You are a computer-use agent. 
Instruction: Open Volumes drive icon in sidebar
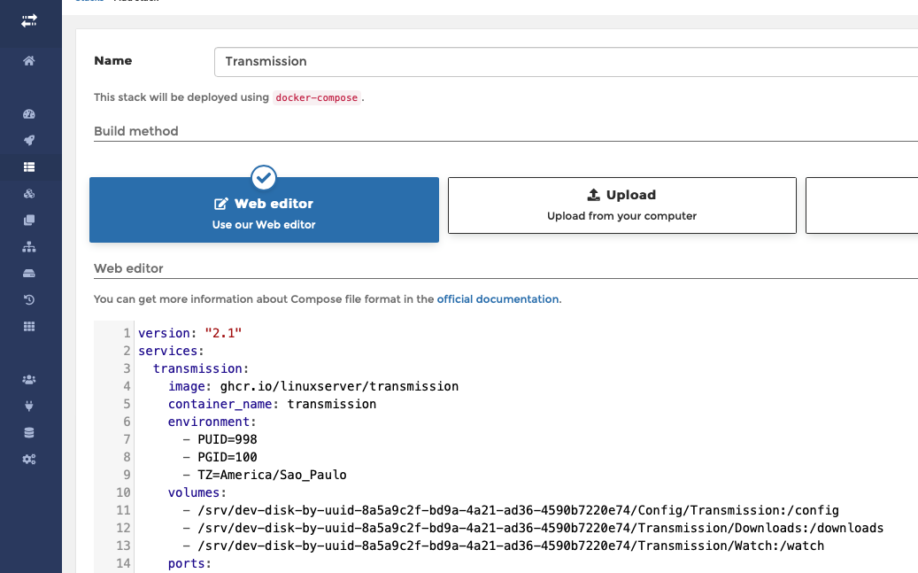29,274
